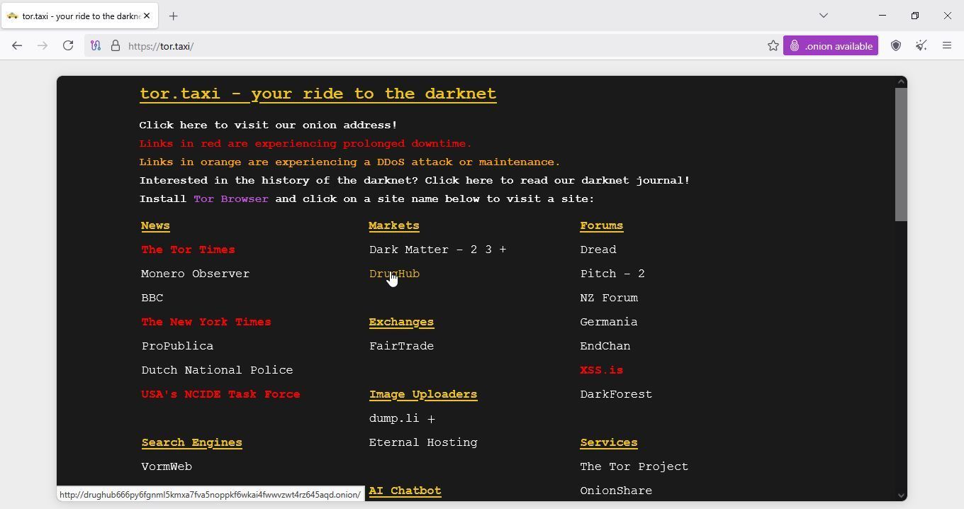The width and height of the screenshot is (964, 509).
Task: Open the BBC link
Action: [x=152, y=298]
